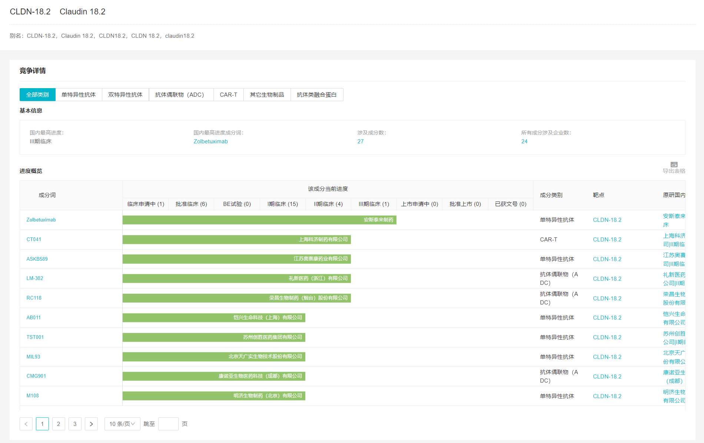This screenshot has height=443, width=704.
Task: Focus the 跳至 page number input
Action: (168, 424)
